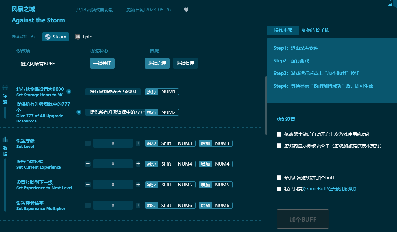Decrease Set Experience Multiplier with minus
The height and width of the screenshot is (232, 397).
(88, 205)
